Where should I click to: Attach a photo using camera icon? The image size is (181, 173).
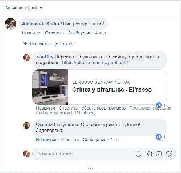[149, 154]
